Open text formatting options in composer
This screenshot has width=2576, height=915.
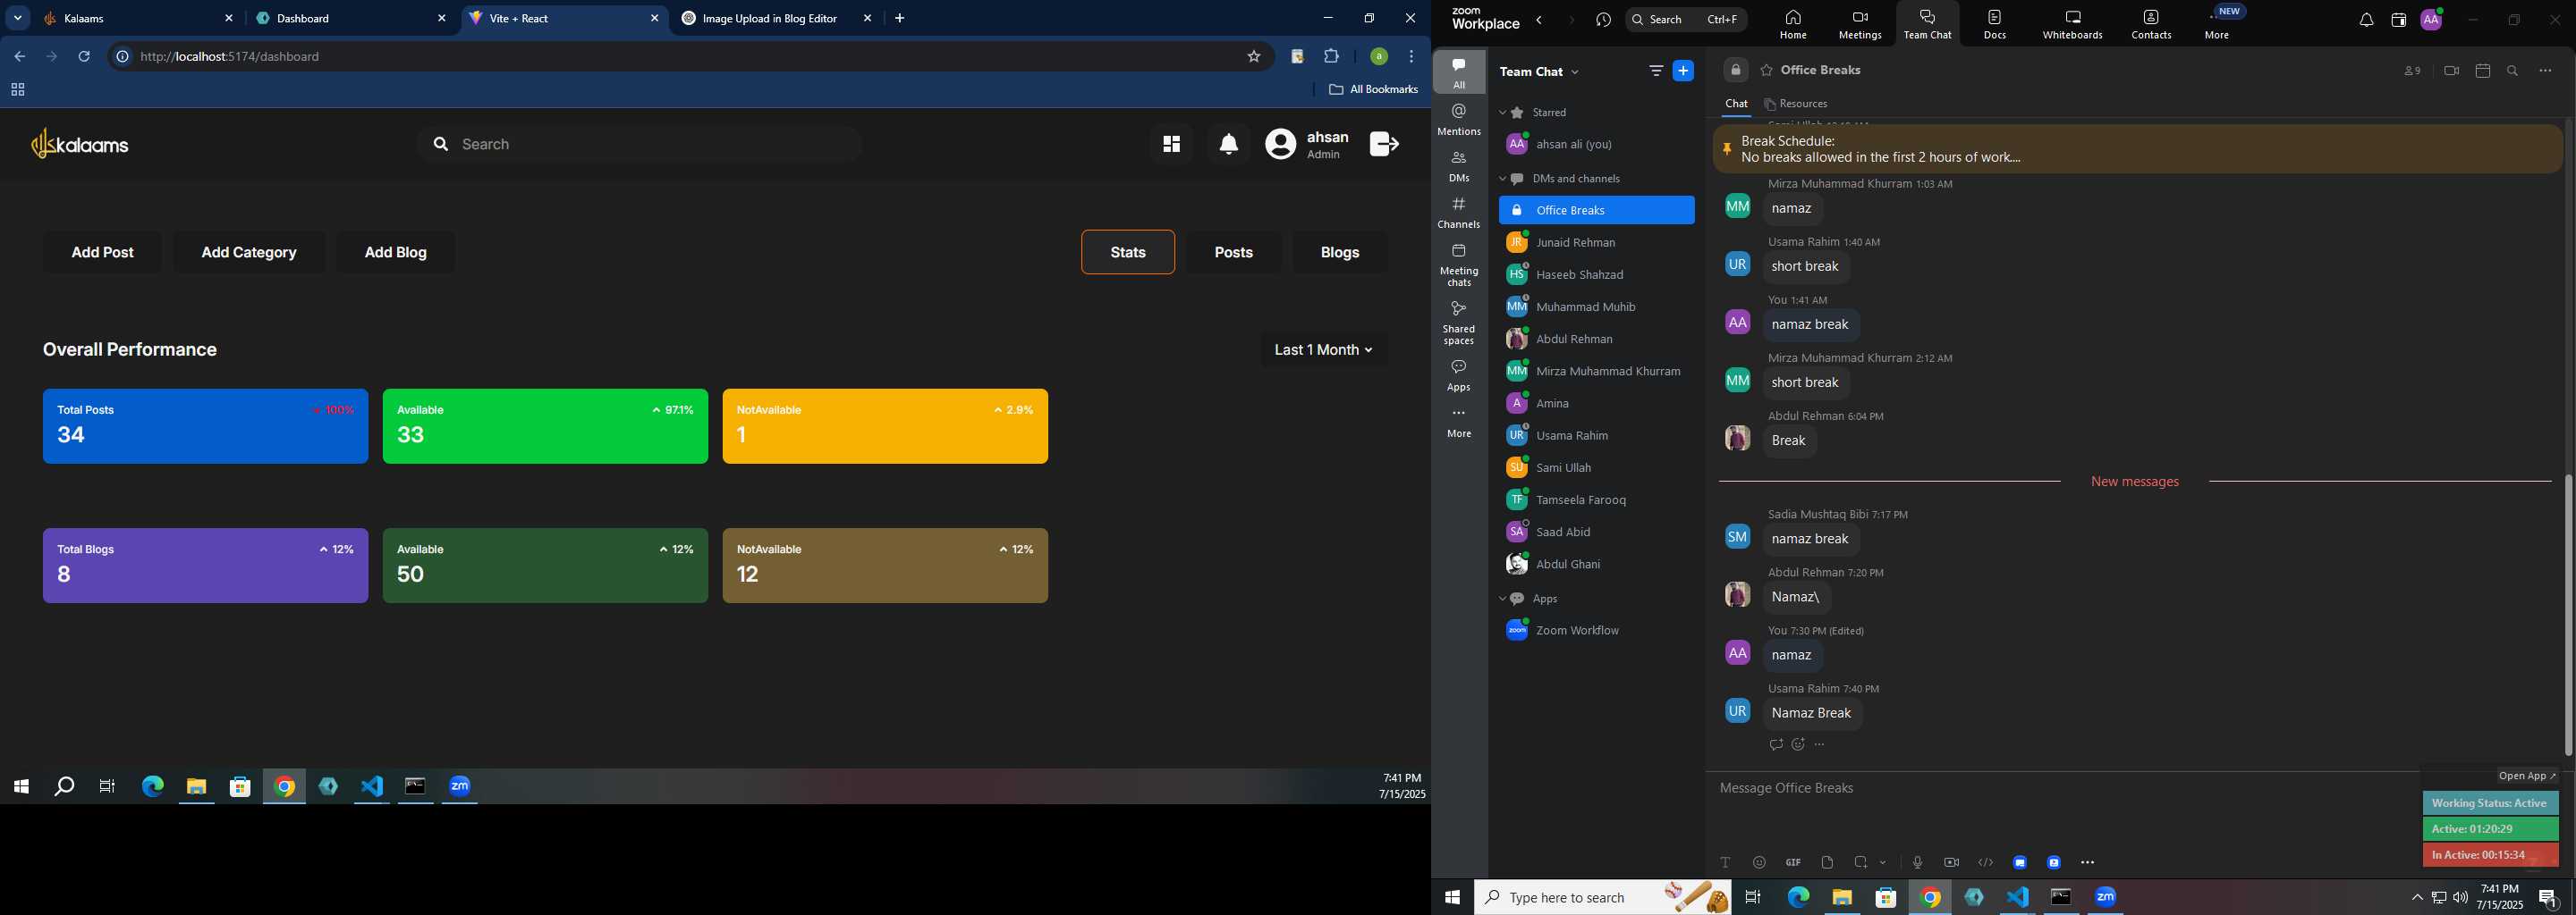point(1725,862)
